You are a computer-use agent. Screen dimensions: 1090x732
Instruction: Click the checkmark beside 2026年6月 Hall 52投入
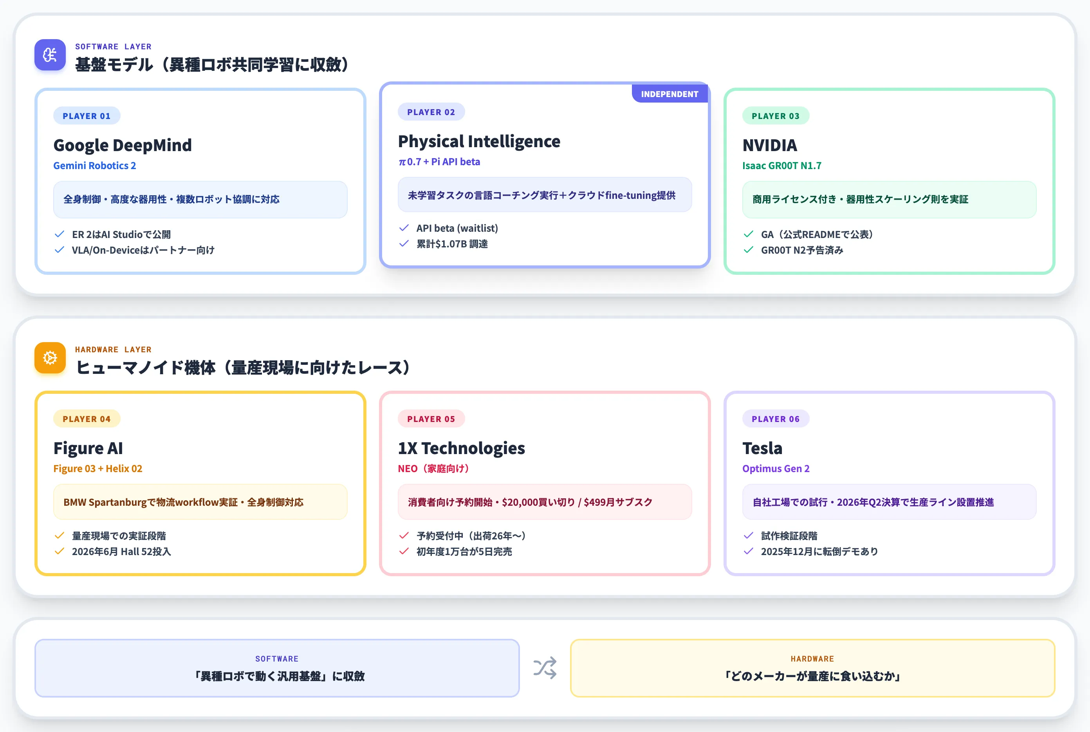(x=59, y=551)
